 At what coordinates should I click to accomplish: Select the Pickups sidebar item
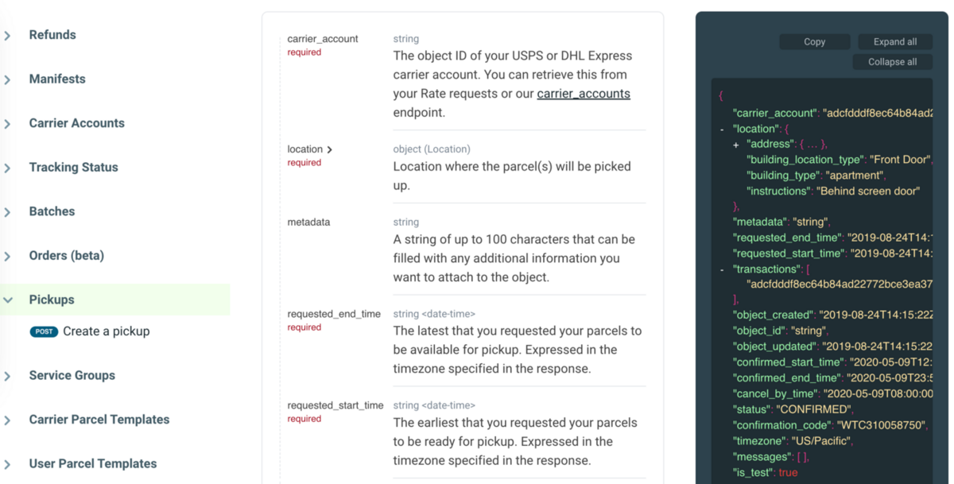click(52, 300)
